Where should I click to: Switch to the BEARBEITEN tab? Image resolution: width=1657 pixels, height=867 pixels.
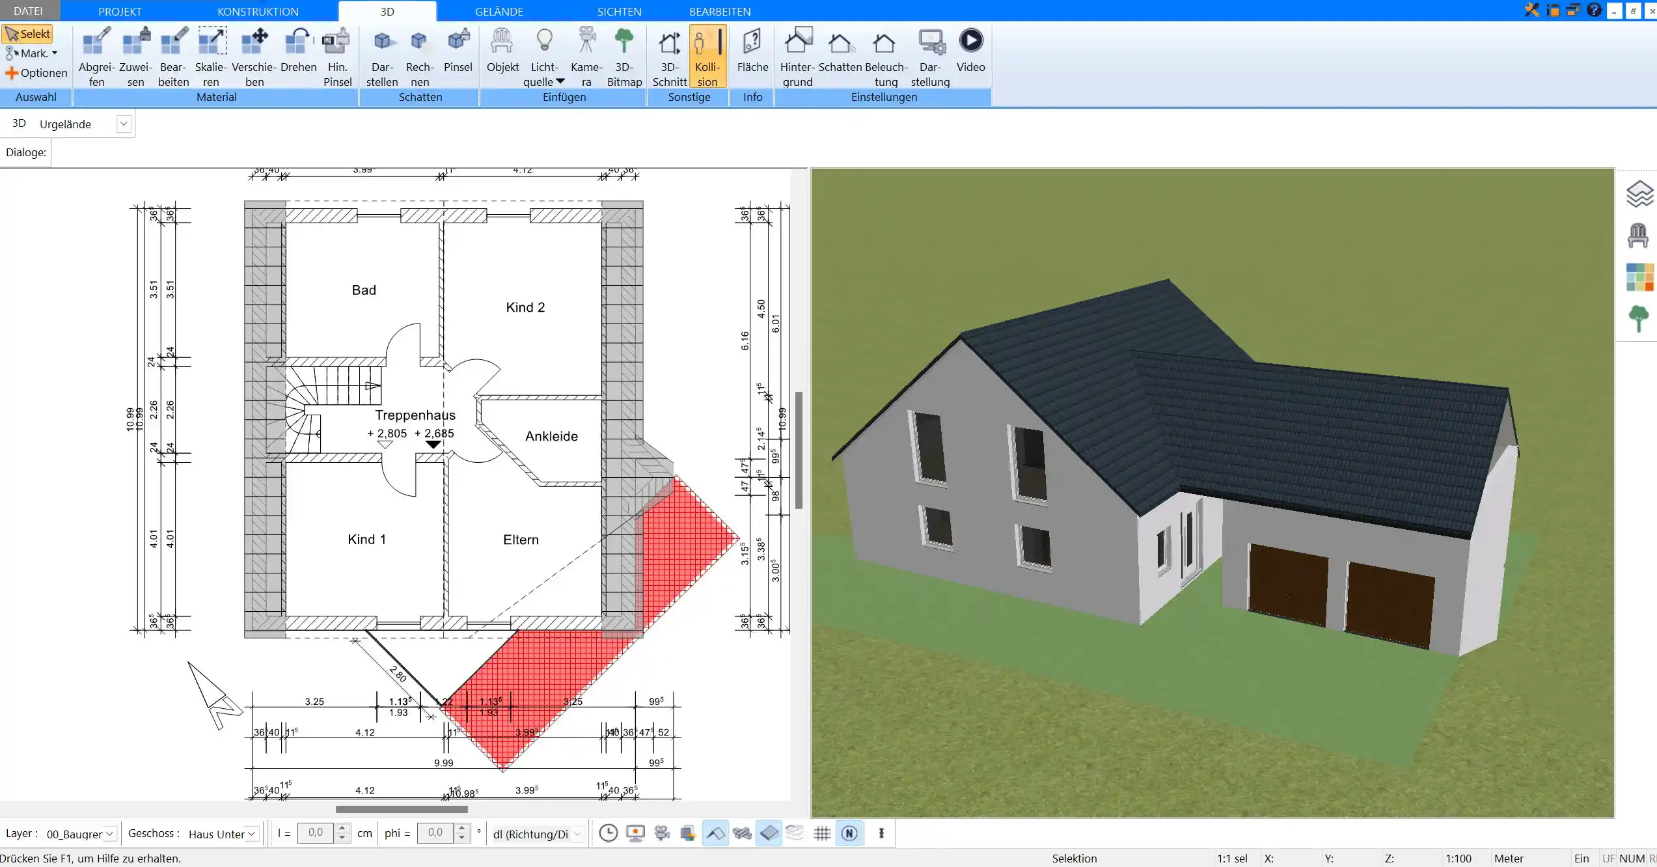coord(720,11)
